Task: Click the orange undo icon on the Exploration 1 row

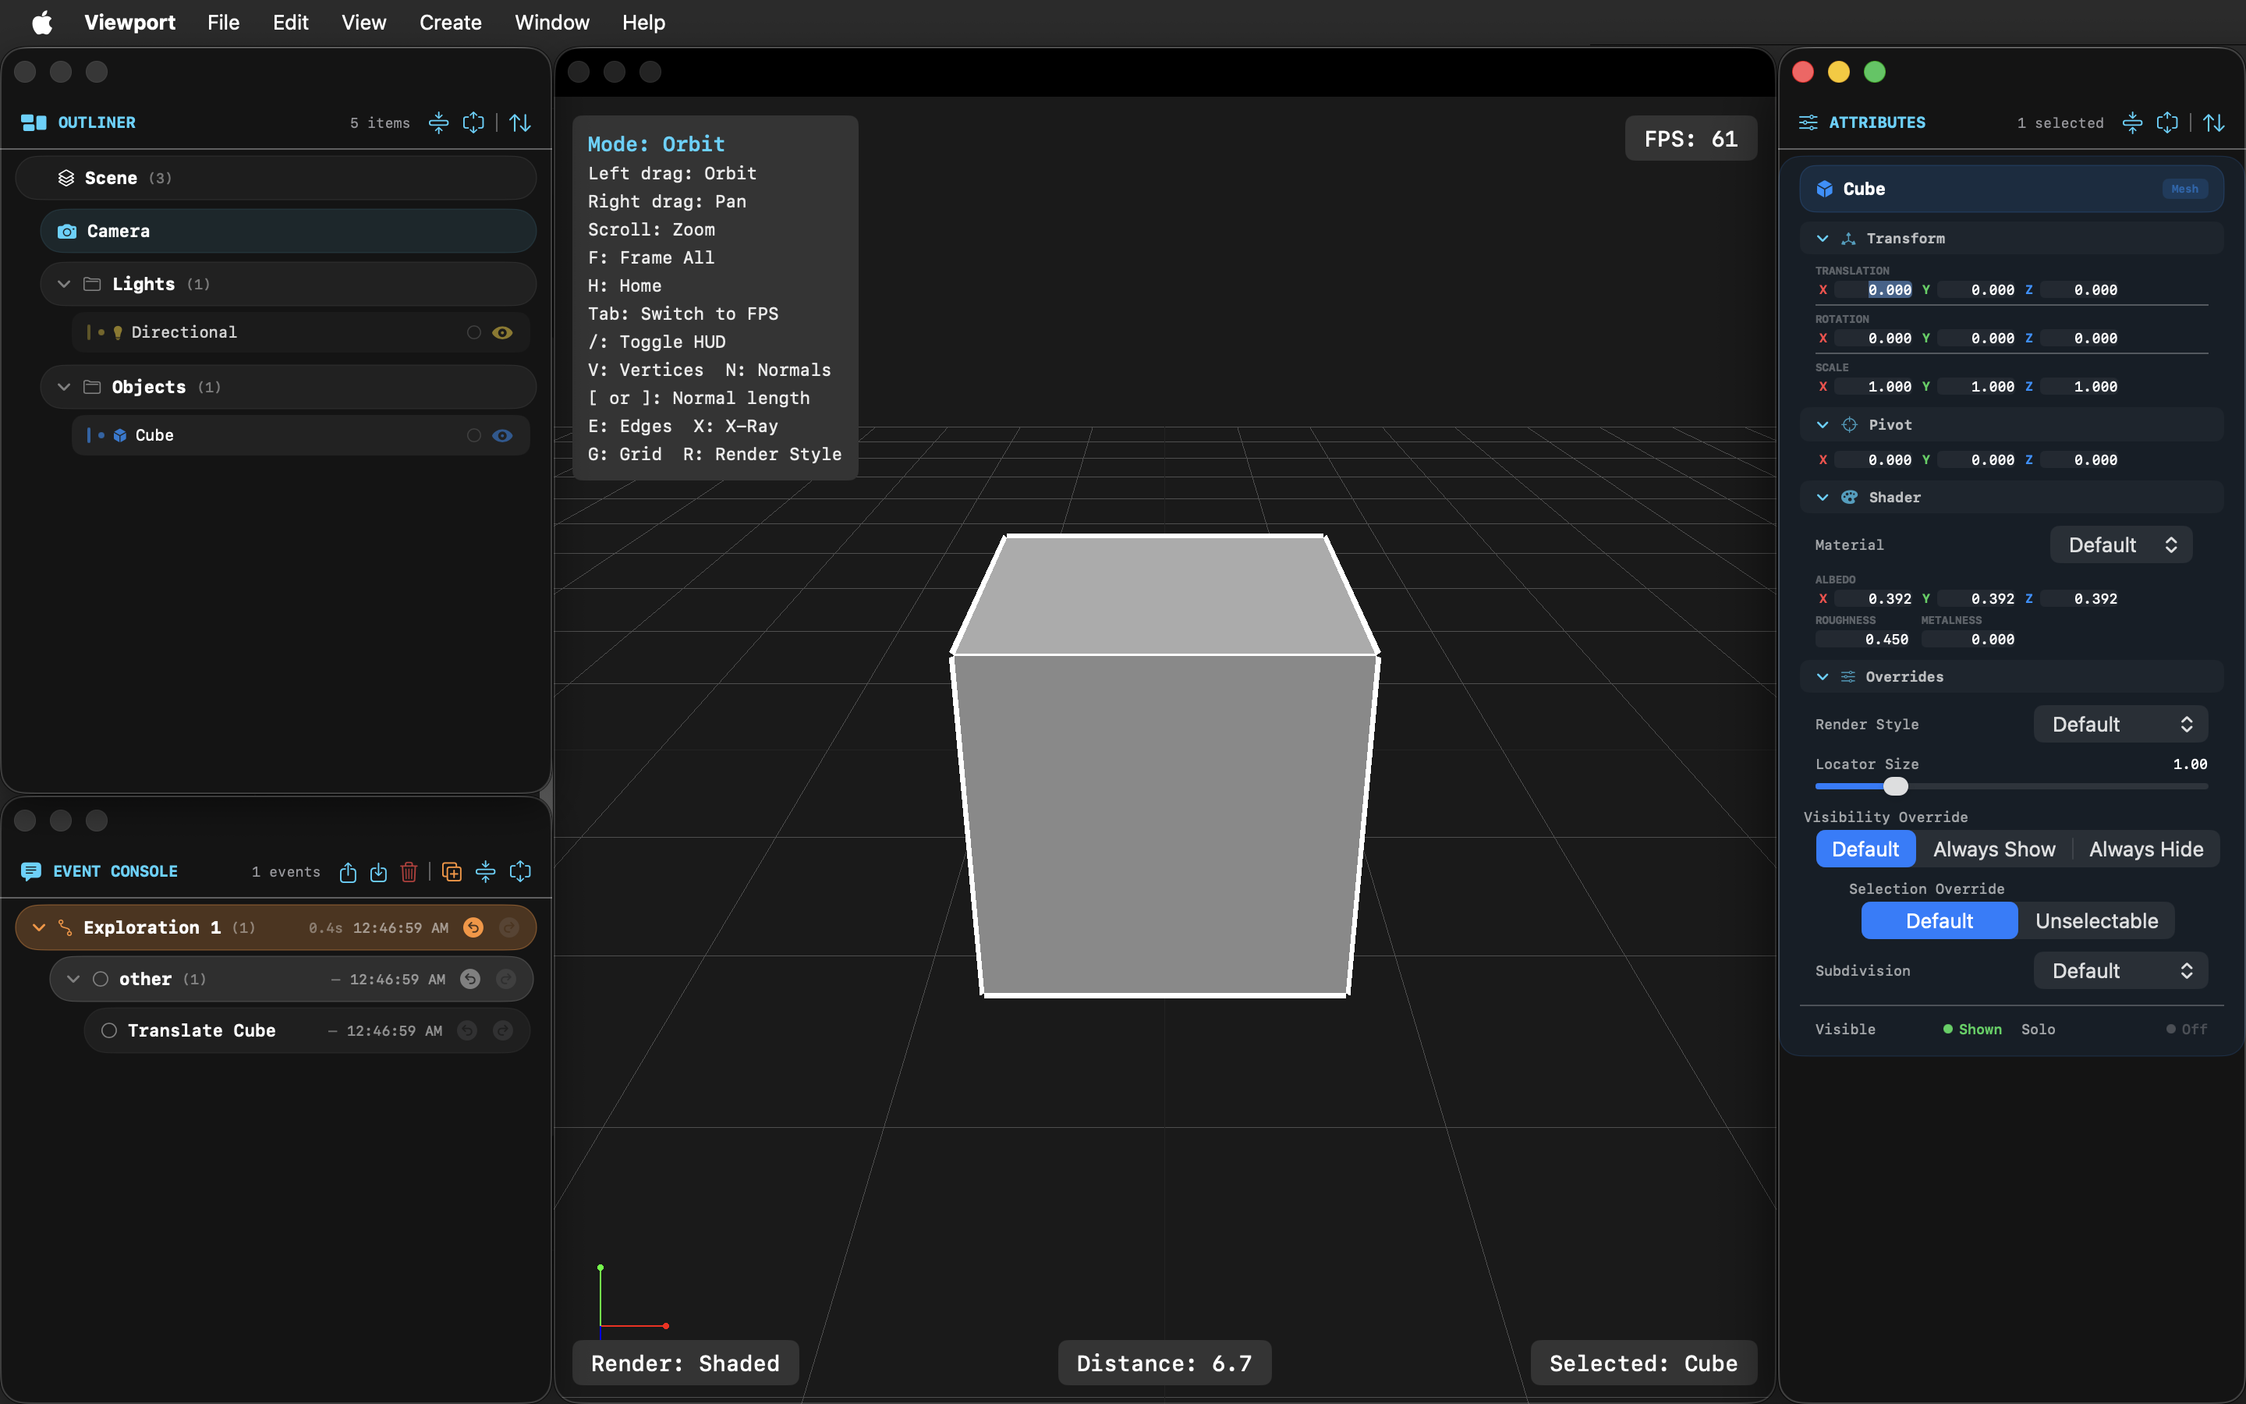Action: (473, 927)
